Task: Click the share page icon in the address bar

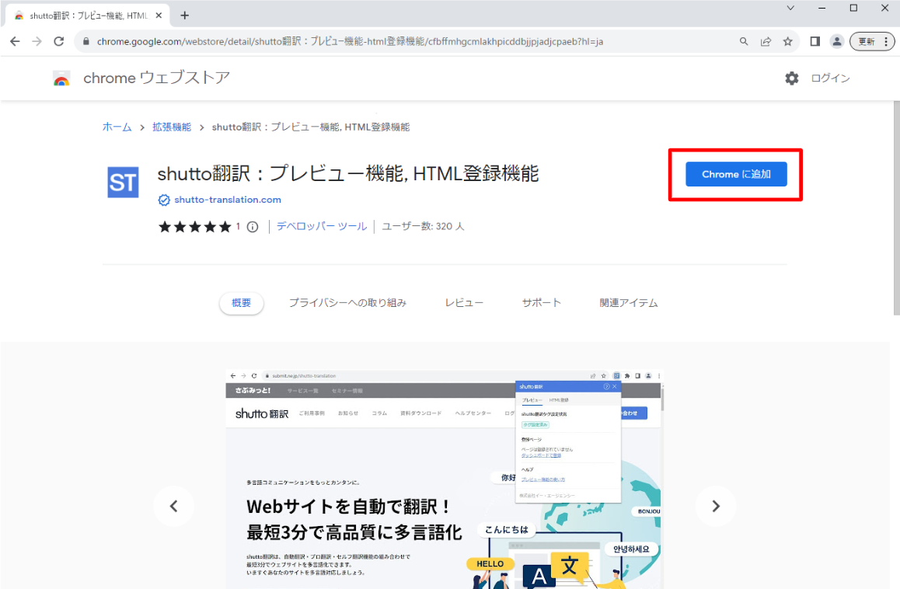Action: [x=766, y=41]
